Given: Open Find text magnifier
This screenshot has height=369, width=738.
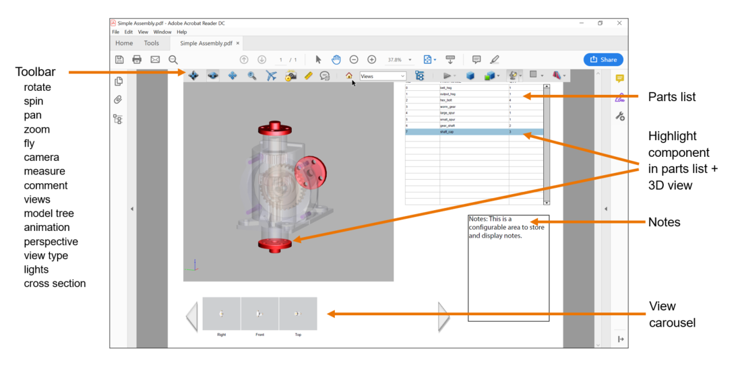Looking at the screenshot, I should coord(173,60).
